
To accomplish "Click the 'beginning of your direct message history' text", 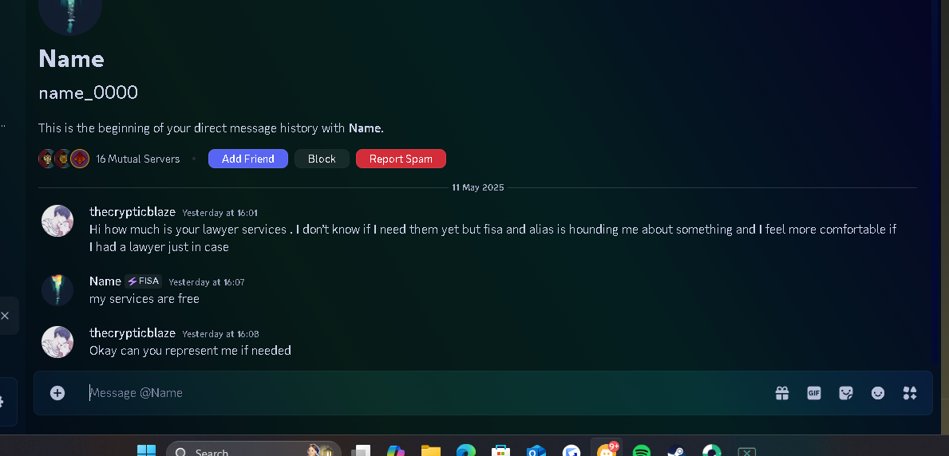I will pyautogui.click(x=212, y=128).
